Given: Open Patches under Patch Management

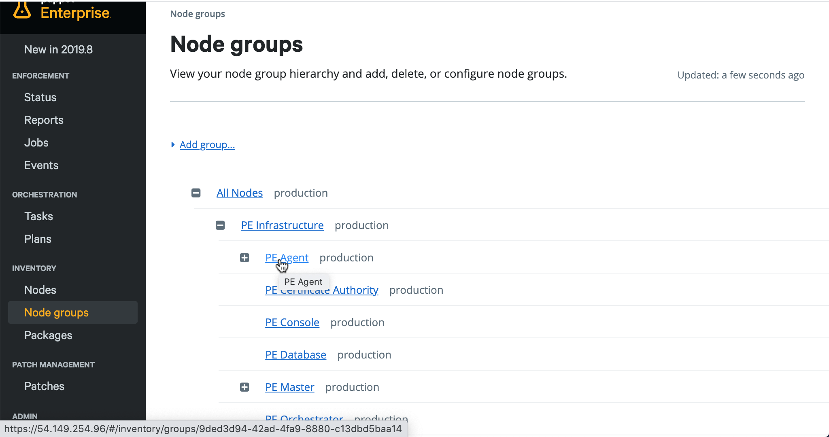Looking at the screenshot, I should click(45, 386).
